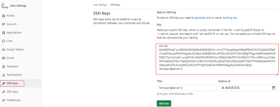Click the Title input field
This screenshot has width=280, height=107.
pyautogui.click(x=186, y=88)
